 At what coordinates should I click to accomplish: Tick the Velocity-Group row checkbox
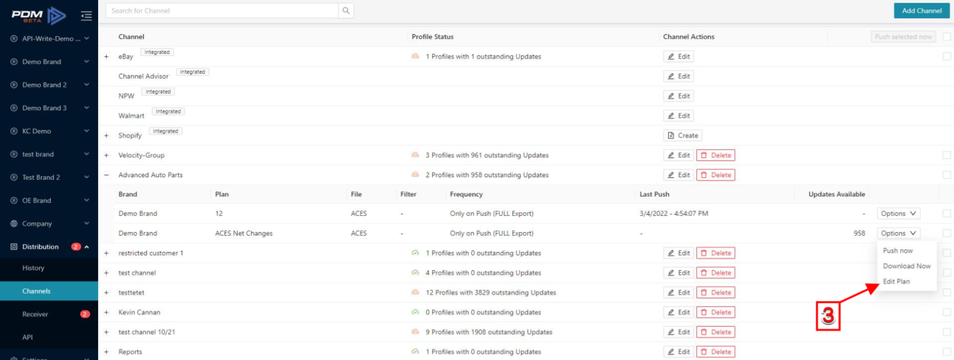click(x=947, y=155)
